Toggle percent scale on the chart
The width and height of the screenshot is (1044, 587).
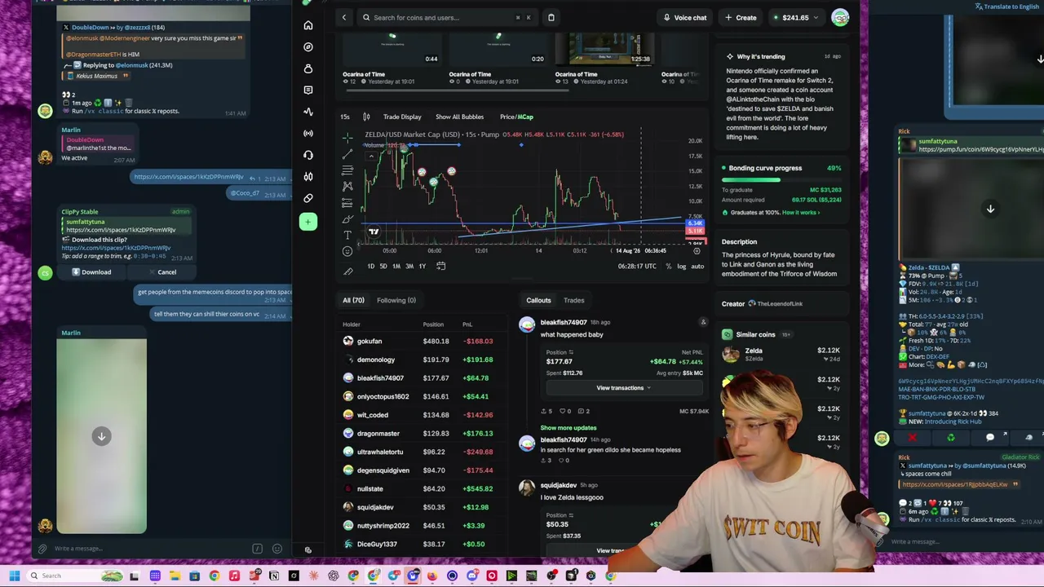(x=669, y=266)
